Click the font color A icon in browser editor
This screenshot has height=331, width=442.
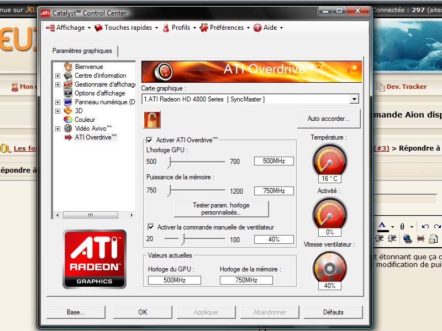(x=382, y=226)
